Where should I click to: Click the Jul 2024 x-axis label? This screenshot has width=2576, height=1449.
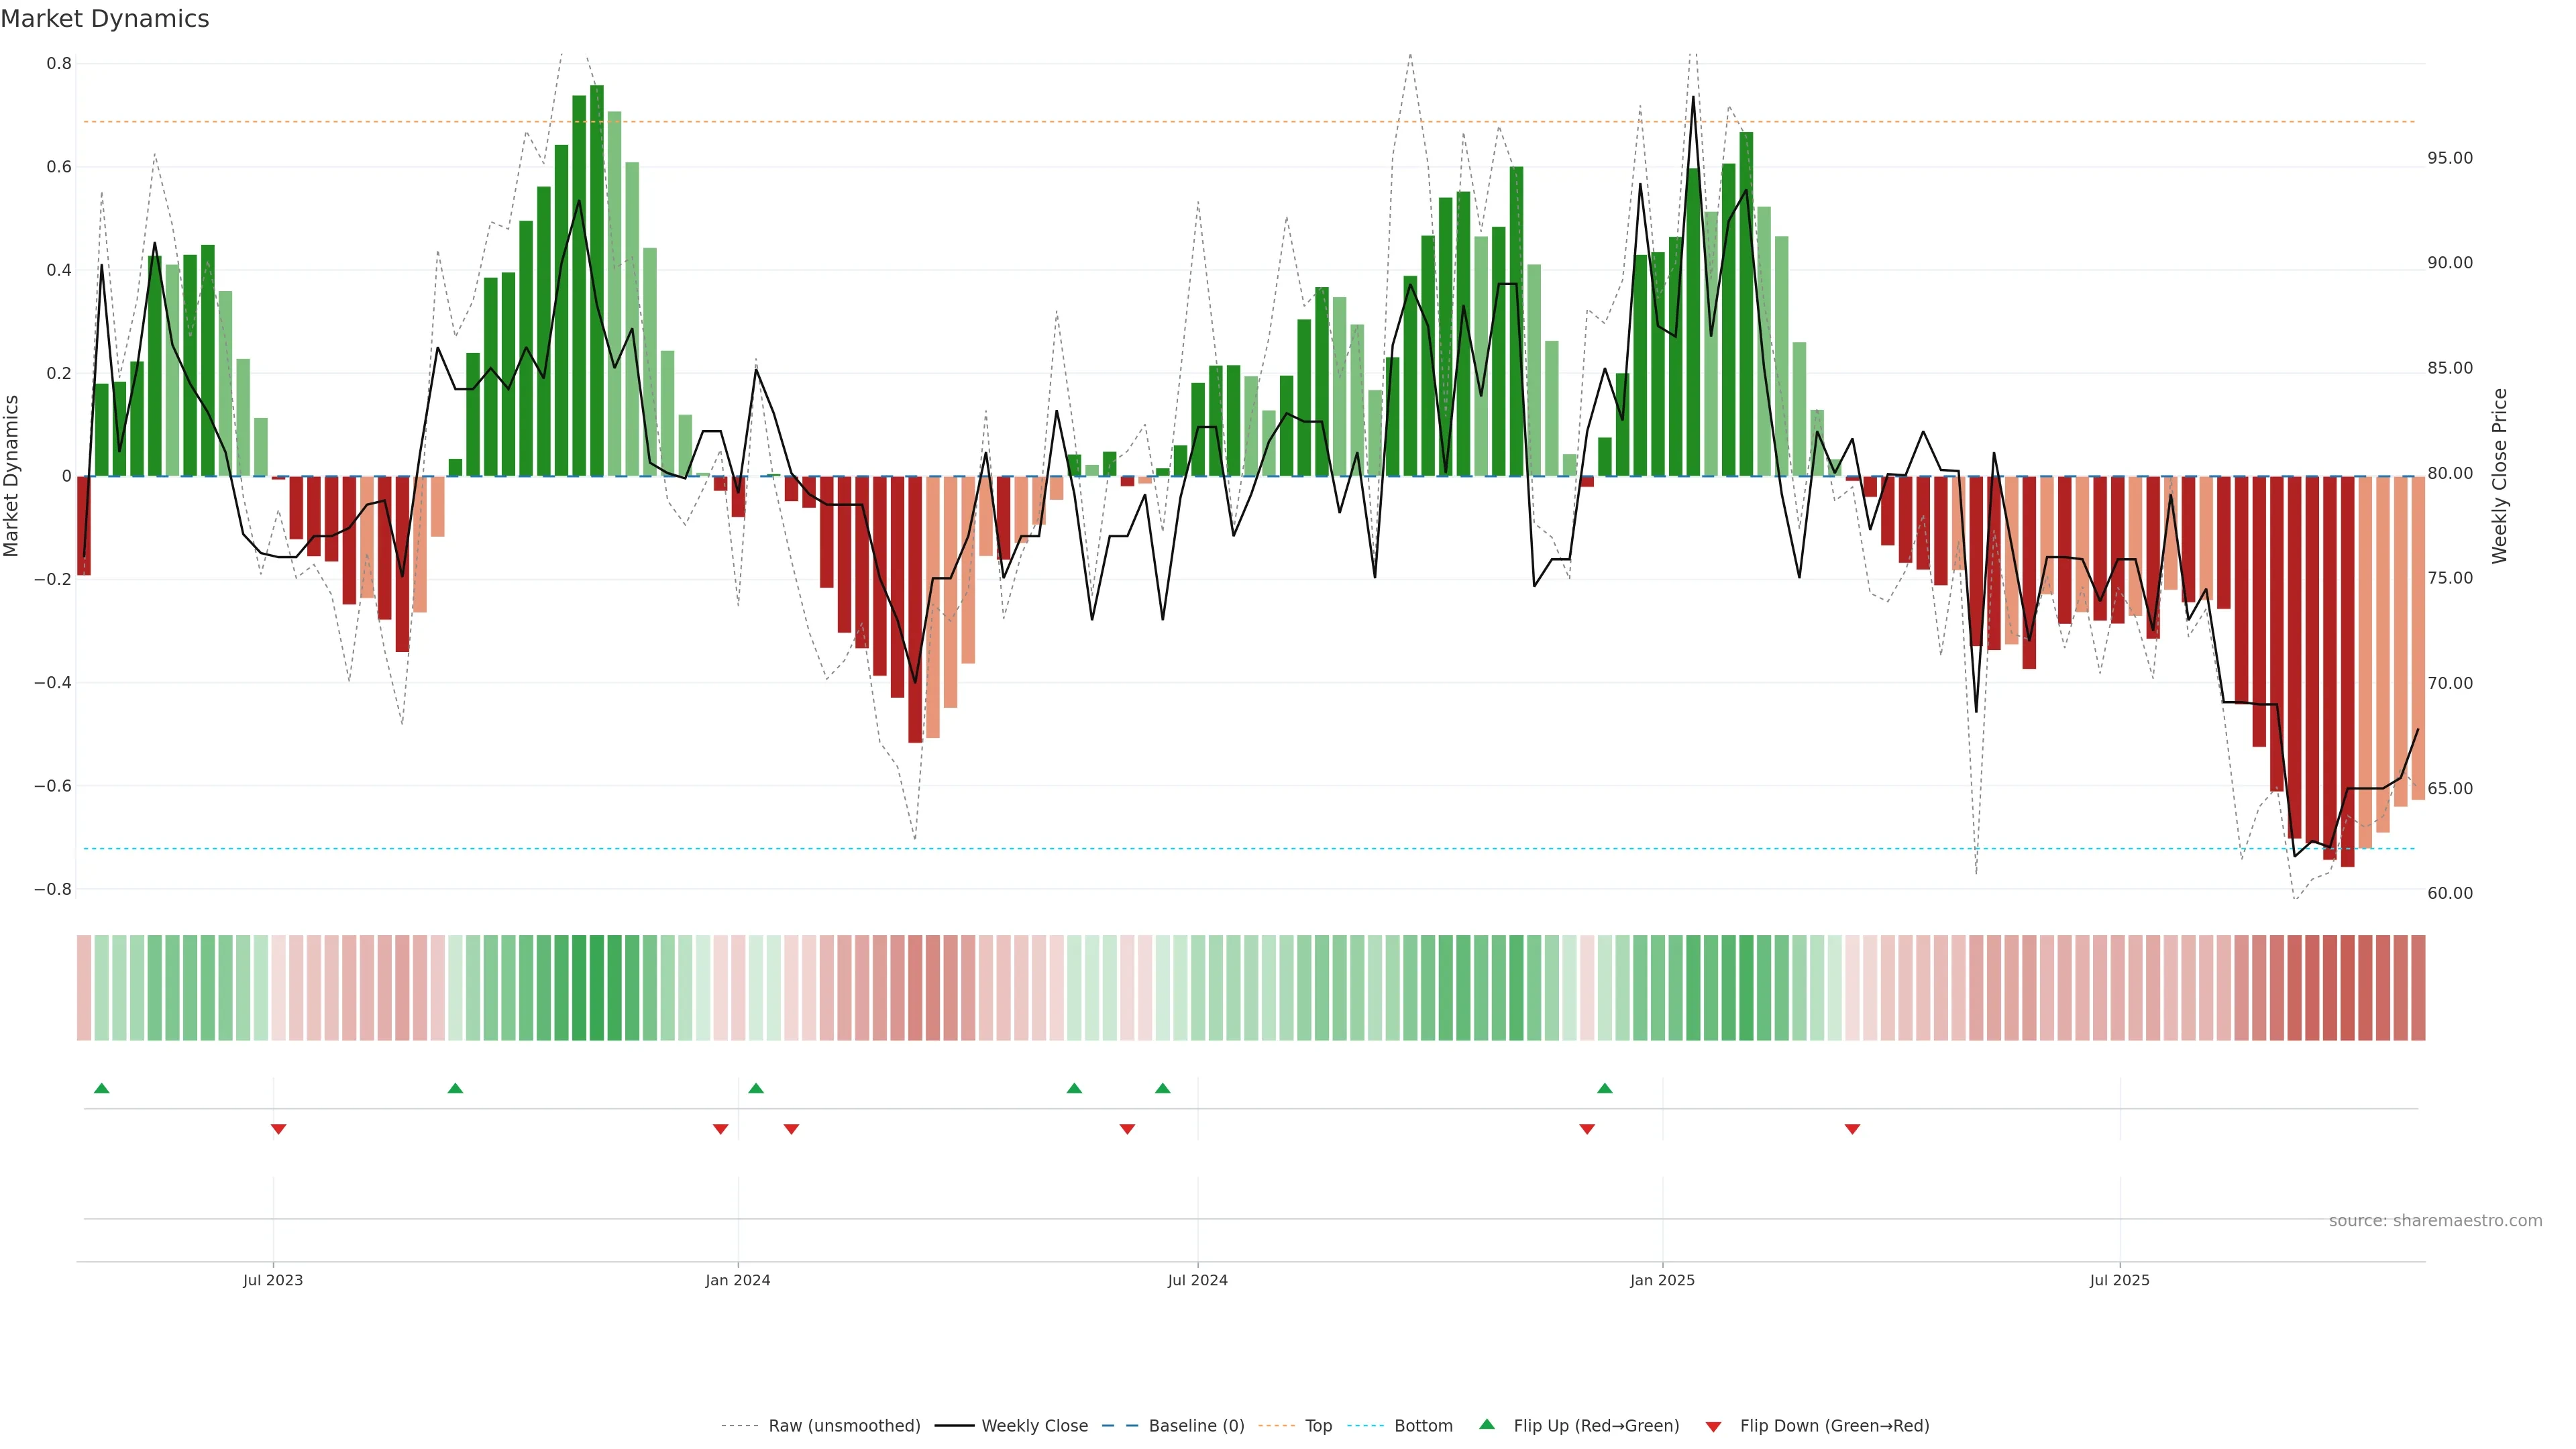click(x=1197, y=1280)
